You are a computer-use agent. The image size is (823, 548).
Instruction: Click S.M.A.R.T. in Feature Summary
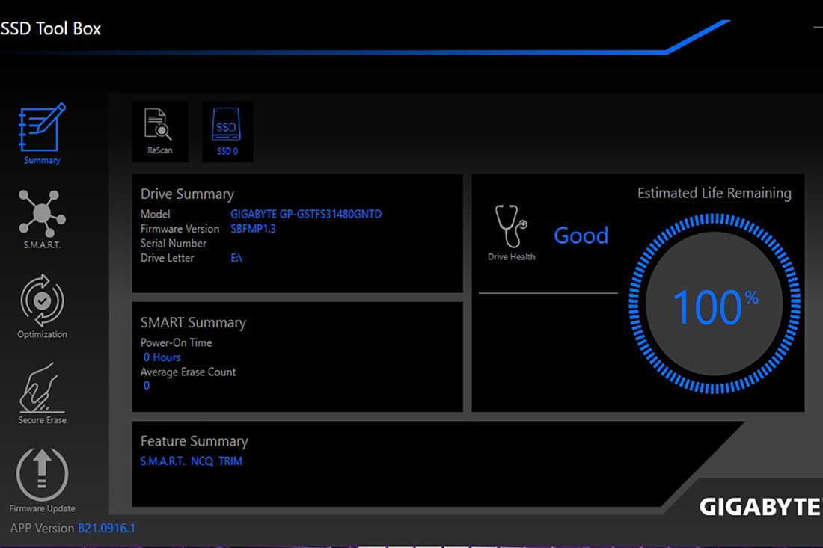pyautogui.click(x=162, y=461)
